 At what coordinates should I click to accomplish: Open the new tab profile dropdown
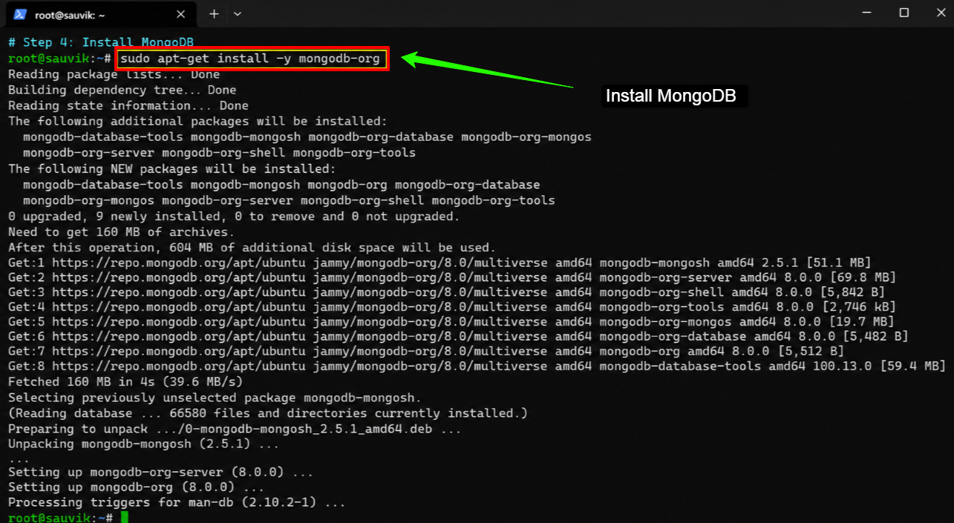coord(238,14)
